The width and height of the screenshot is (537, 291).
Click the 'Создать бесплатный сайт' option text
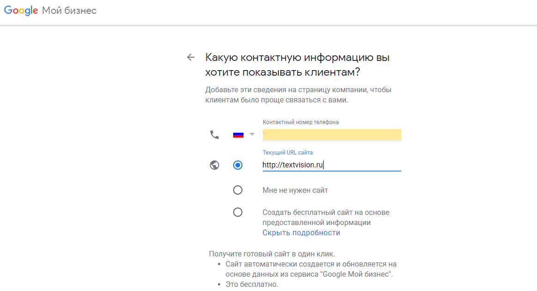(x=326, y=217)
